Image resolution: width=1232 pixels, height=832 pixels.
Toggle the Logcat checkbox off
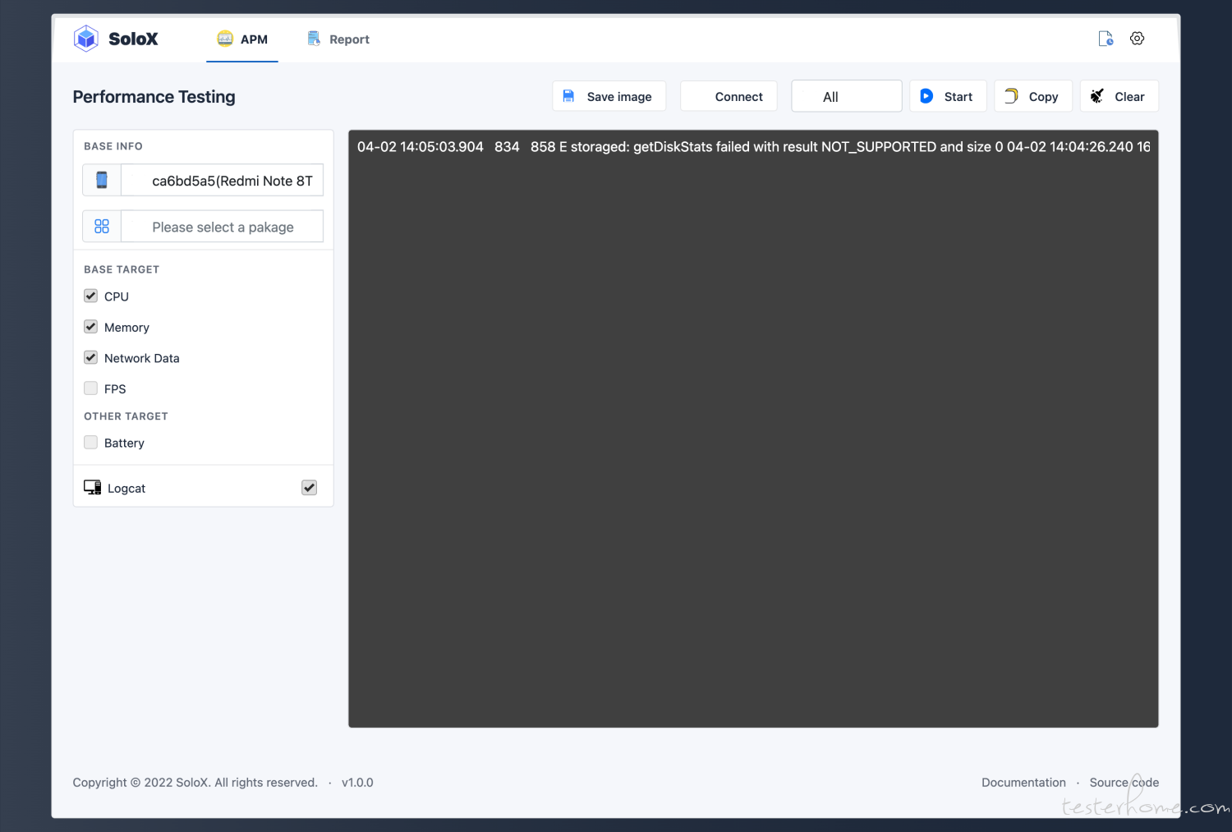[309, 487]
